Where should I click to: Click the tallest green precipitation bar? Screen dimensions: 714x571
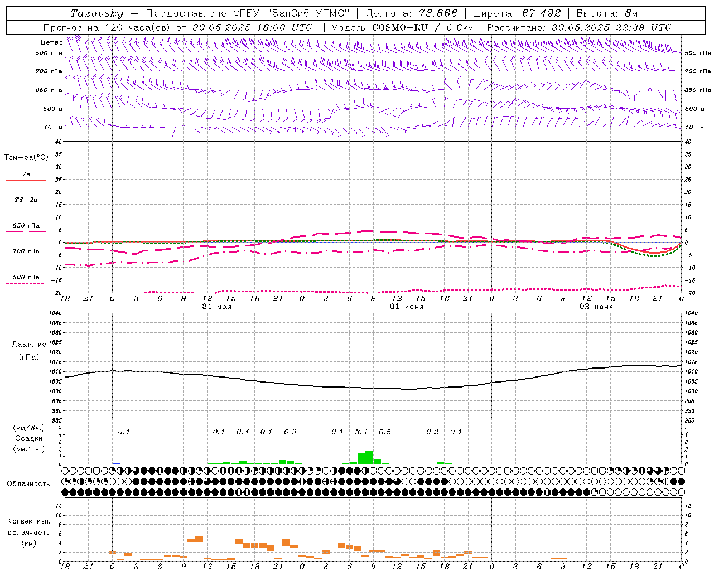coord(369,457)
